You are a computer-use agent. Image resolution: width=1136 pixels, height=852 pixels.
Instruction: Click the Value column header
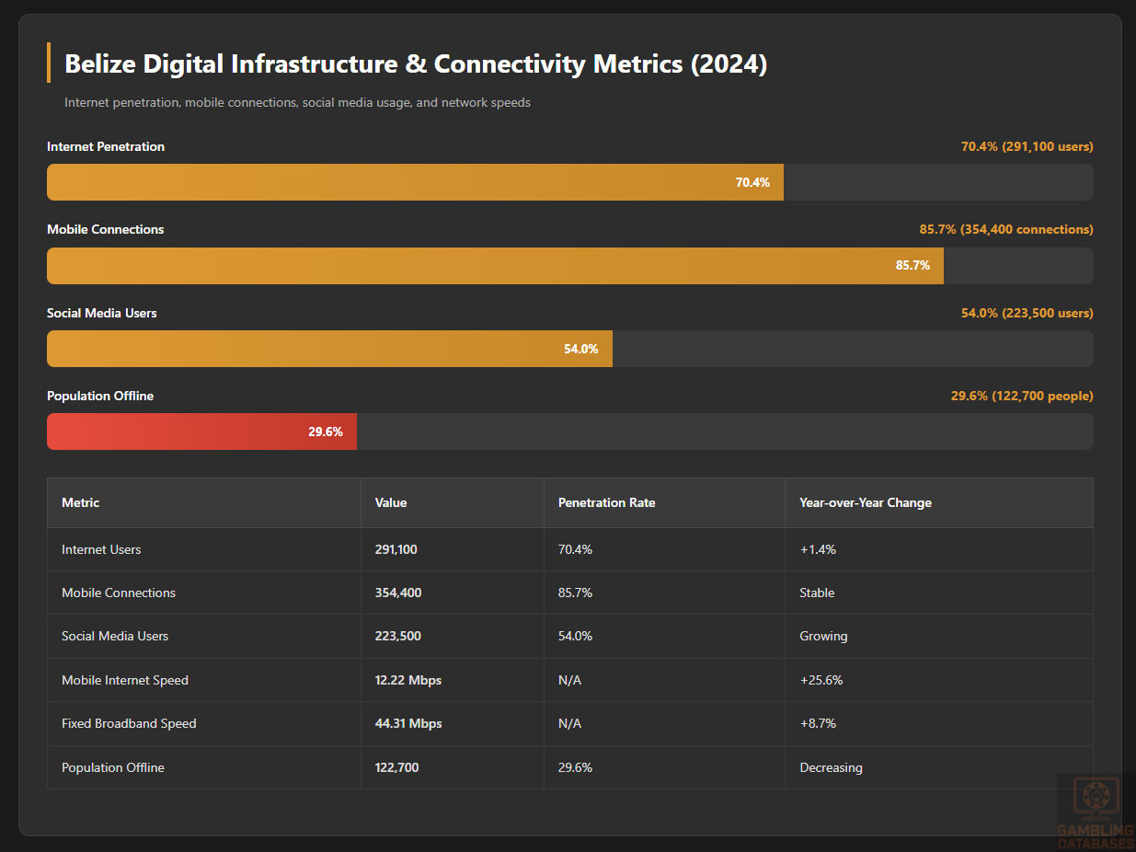391,502
